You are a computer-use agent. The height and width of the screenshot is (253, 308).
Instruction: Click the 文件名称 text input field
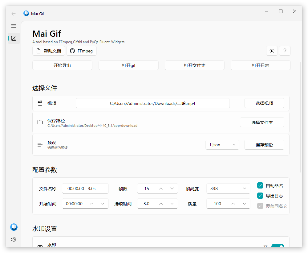tap(85, 189)
